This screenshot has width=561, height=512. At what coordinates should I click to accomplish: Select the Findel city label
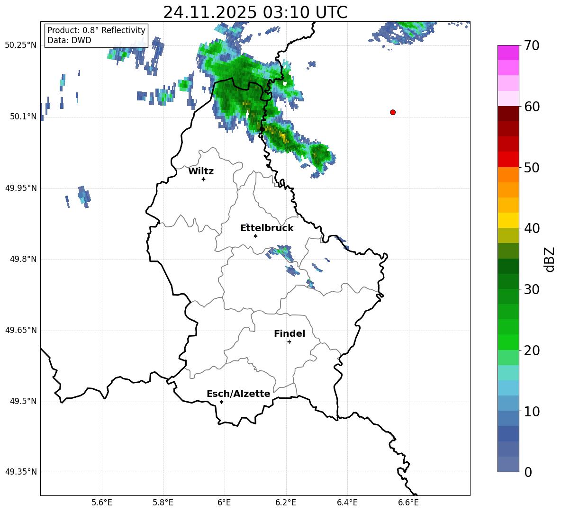click(x=290, y=334)
